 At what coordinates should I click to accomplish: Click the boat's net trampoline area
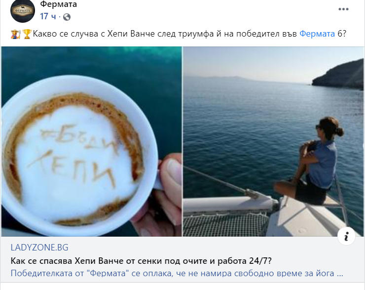click(x=225, y=224)
